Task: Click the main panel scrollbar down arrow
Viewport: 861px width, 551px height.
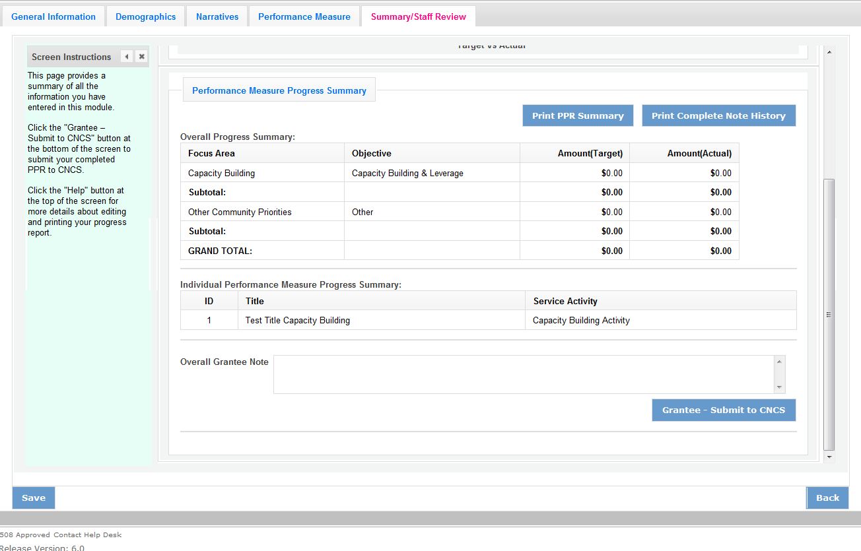Action: 829,457
